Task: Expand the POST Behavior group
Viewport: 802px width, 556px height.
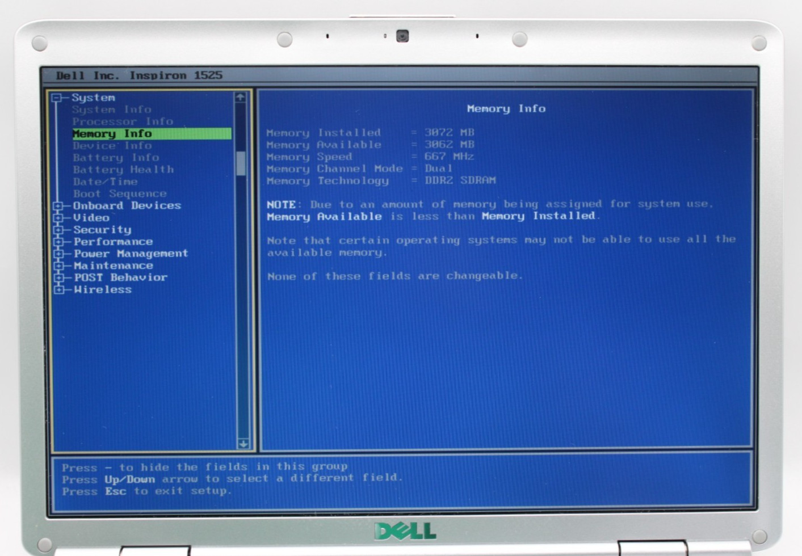Action: click(58, 278)
